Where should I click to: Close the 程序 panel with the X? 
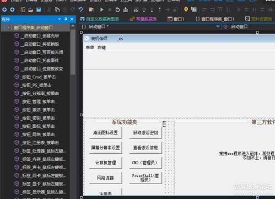tap(72, 19)
